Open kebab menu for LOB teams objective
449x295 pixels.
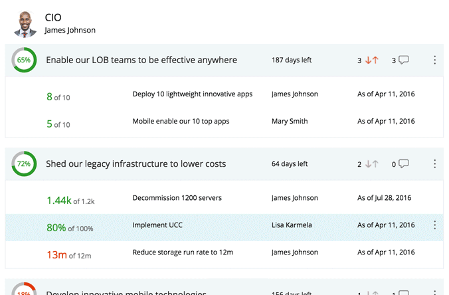[x=434, y=60]
